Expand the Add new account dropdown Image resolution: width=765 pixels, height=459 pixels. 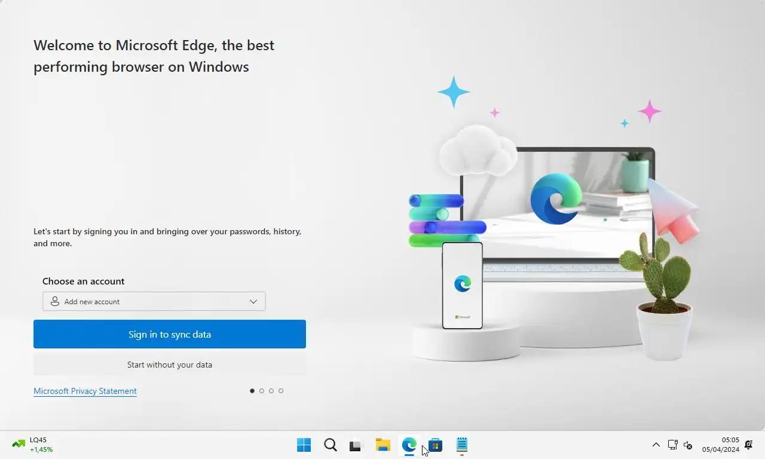coord(154,301)
